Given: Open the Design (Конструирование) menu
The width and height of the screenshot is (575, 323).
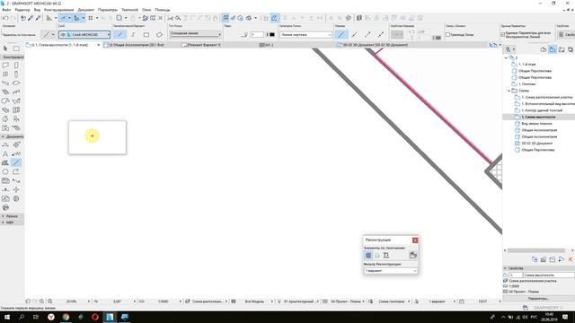Looking at the screenshot, I should click(58, 10).
